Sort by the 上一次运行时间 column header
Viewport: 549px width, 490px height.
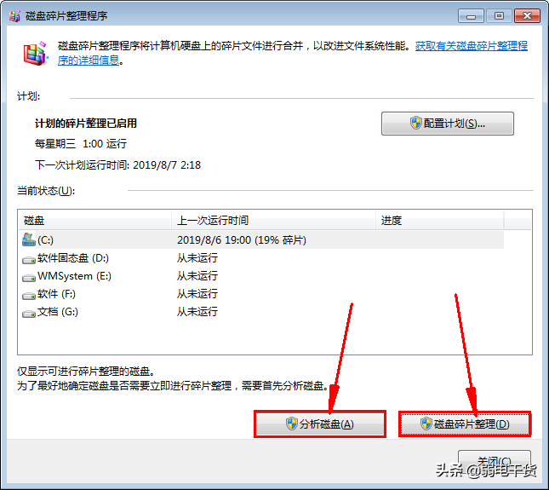coord(273,221)
